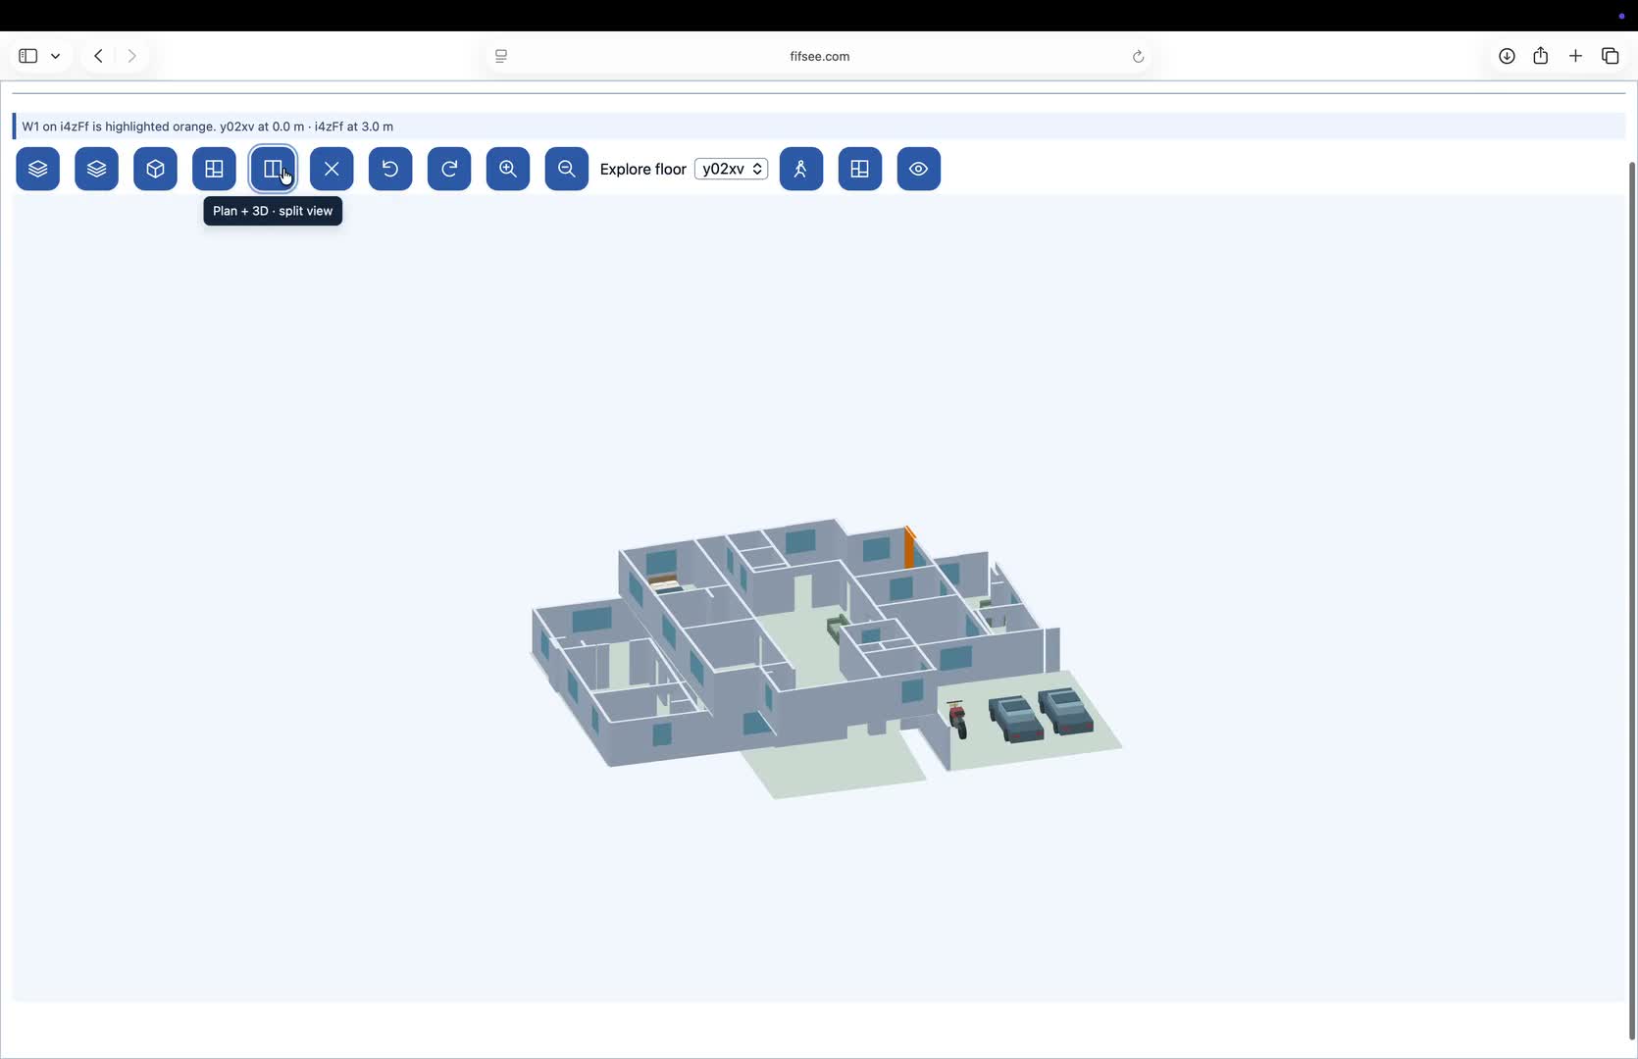Go forward to the next page
This screenshot has height=1059, width=1638.
tap(131, 56)
